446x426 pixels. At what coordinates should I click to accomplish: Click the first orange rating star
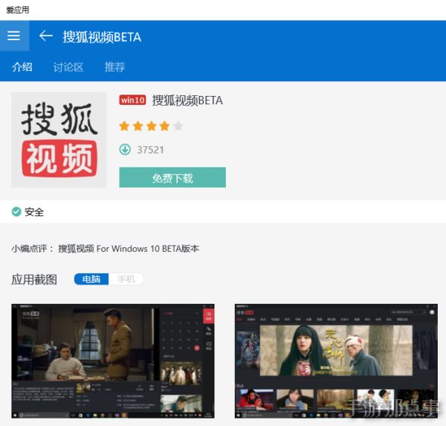125,126
